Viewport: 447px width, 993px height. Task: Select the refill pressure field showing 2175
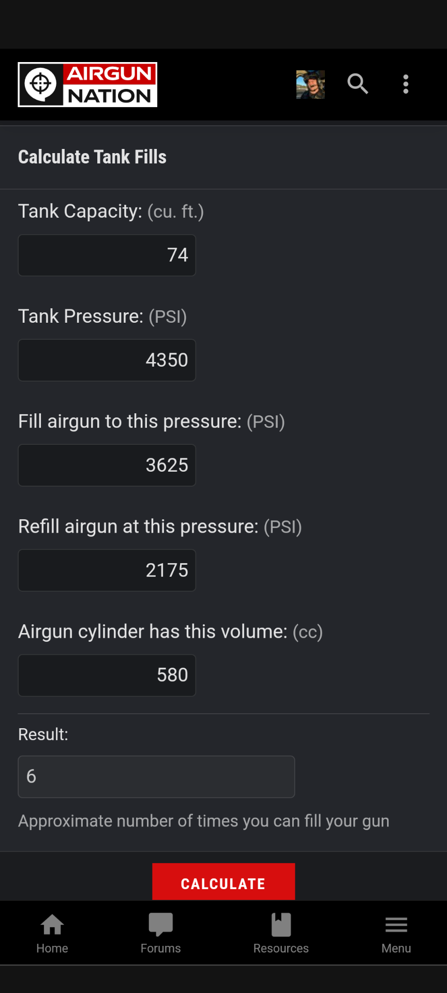click(107, 570)
